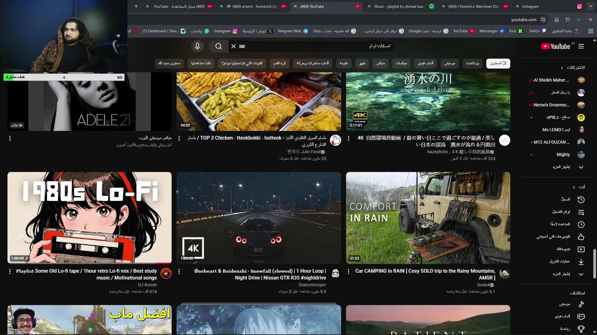Open the YouTube hamburger guide menu
The height and width of the screenshot is (335, 597).
coord(581,46)
